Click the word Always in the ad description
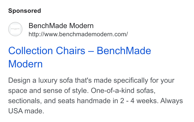This screenshot has width=194, height=122. click(x=172, y=101)
